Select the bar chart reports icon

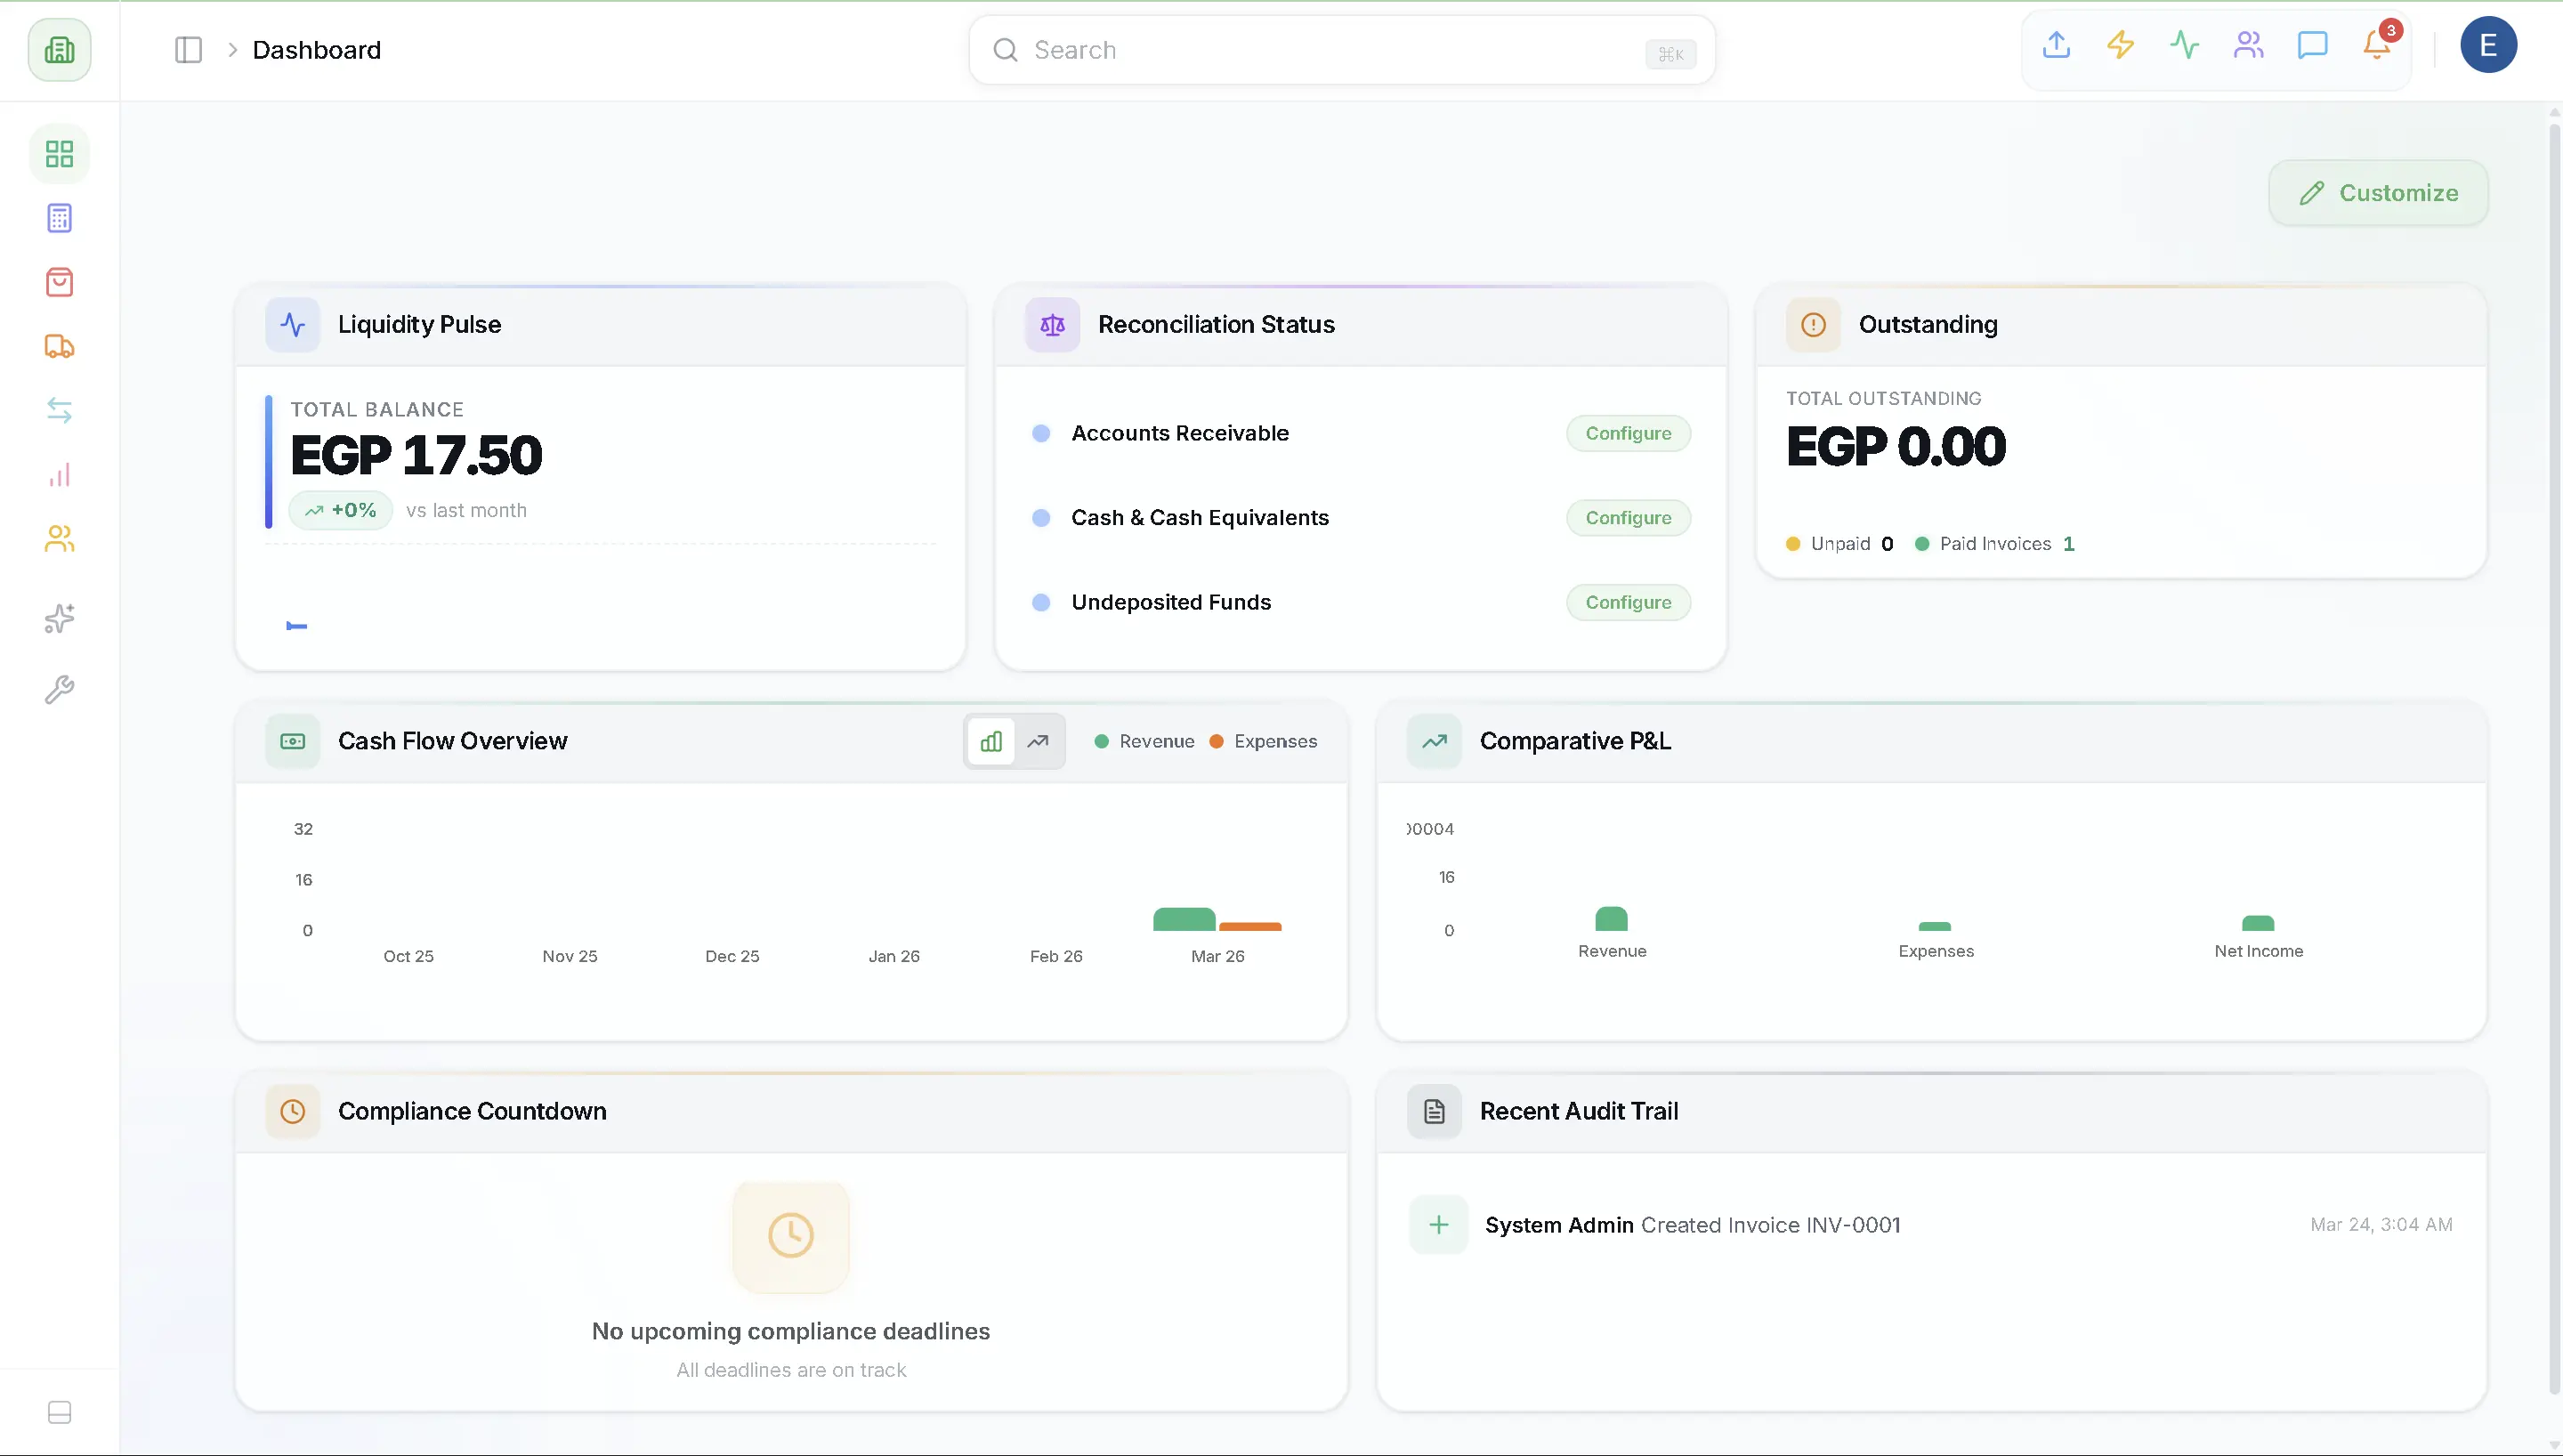[58, 474]
